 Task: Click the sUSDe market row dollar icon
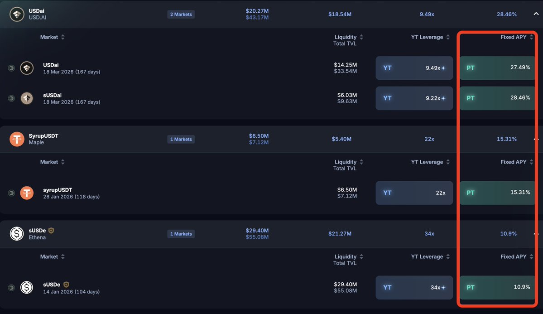tap(27, 287)
